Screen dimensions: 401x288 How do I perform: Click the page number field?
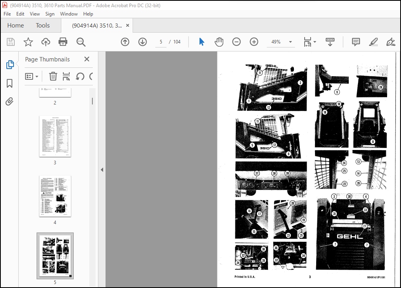point(160,42)
